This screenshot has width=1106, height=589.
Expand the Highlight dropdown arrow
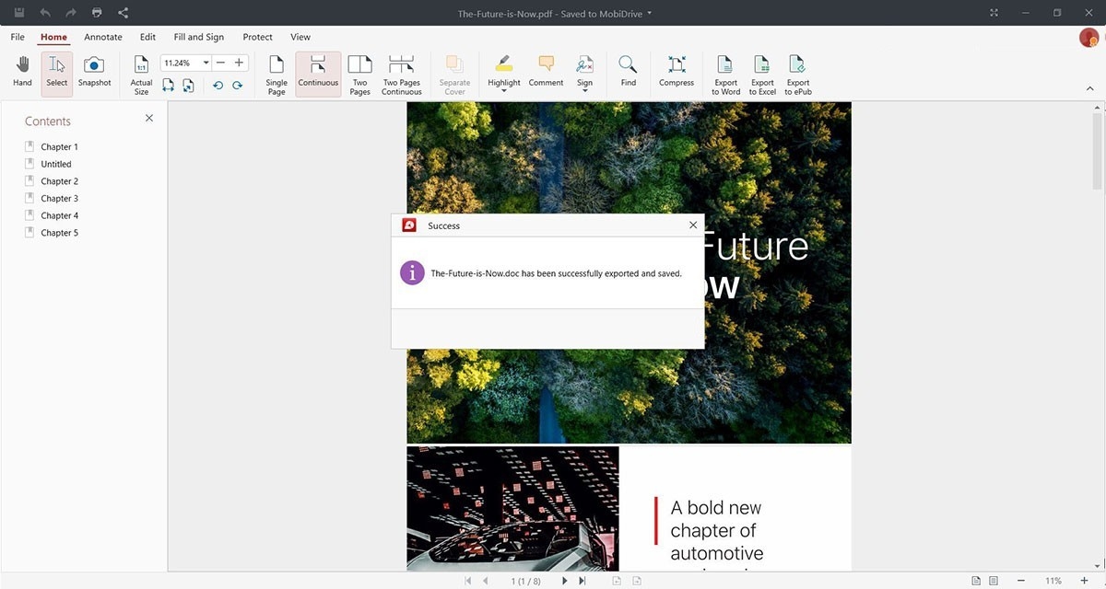pos(504,91)
